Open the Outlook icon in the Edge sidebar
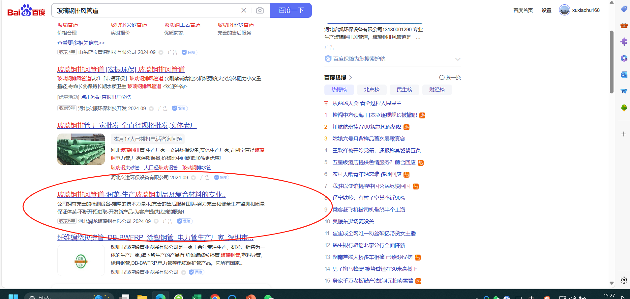Viewport: 630px width, 299px height. pyautogui.click(x=624, y=75)
